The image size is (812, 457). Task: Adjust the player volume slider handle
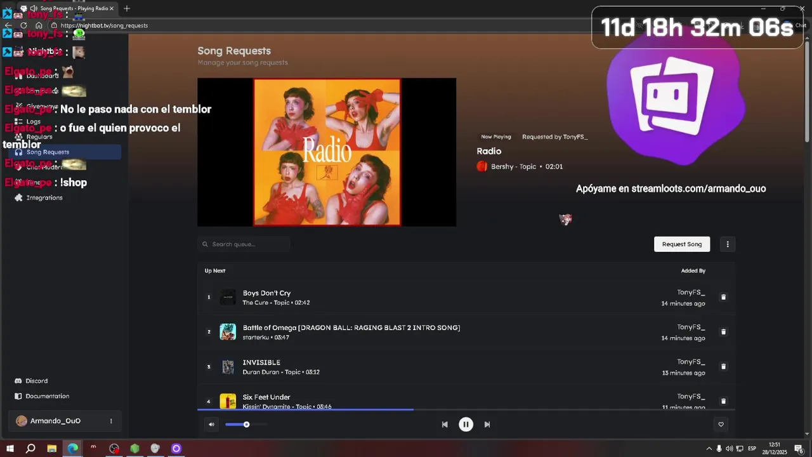tap(246, 425)
